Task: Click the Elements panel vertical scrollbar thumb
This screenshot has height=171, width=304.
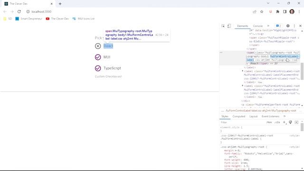Action: (302, 71)
